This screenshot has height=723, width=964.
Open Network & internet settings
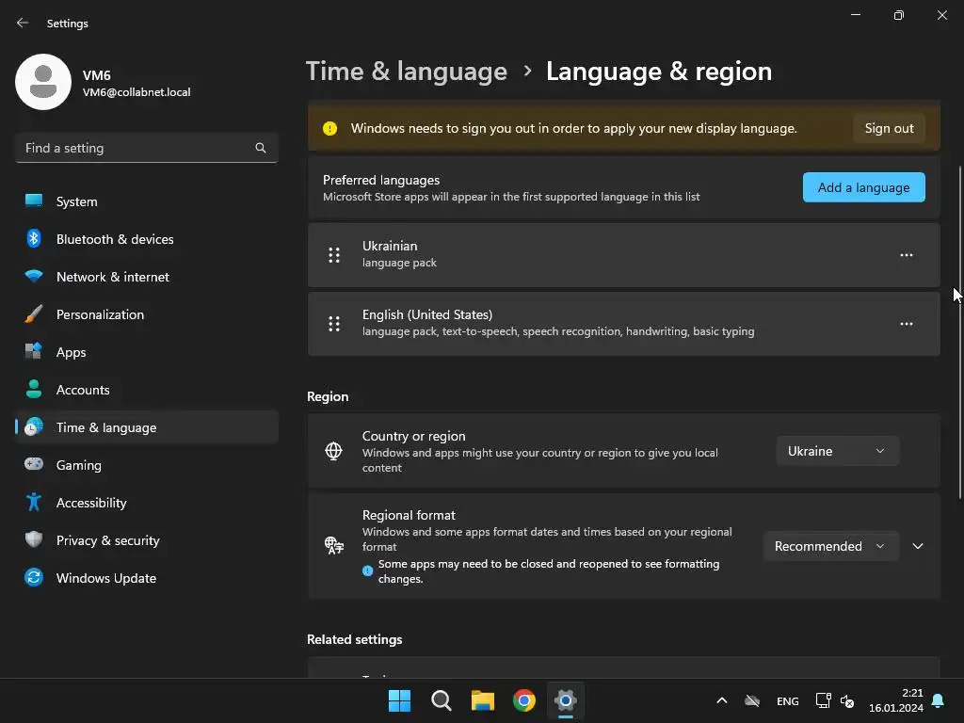(x=146, y=277)
